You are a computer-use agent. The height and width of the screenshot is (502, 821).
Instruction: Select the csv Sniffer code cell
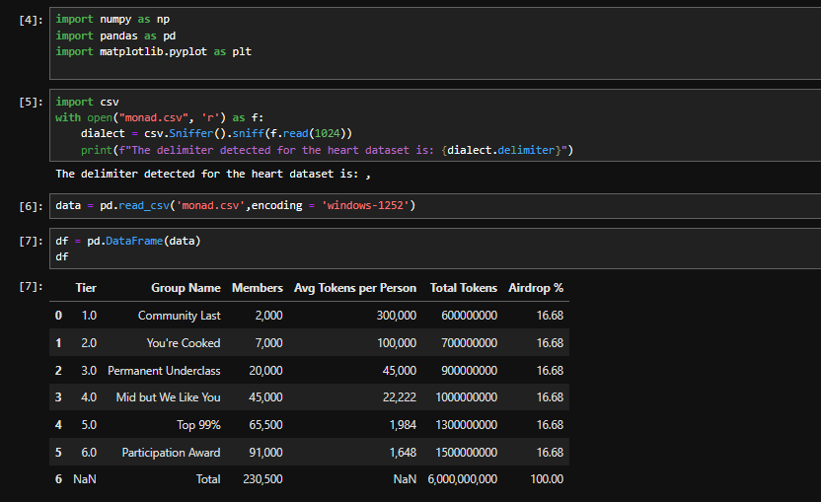point(435,125)
